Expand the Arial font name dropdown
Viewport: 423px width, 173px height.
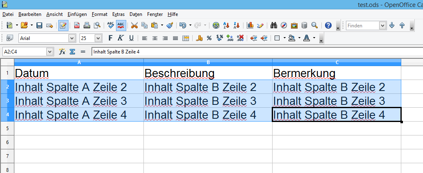click(x=73, y=38)
